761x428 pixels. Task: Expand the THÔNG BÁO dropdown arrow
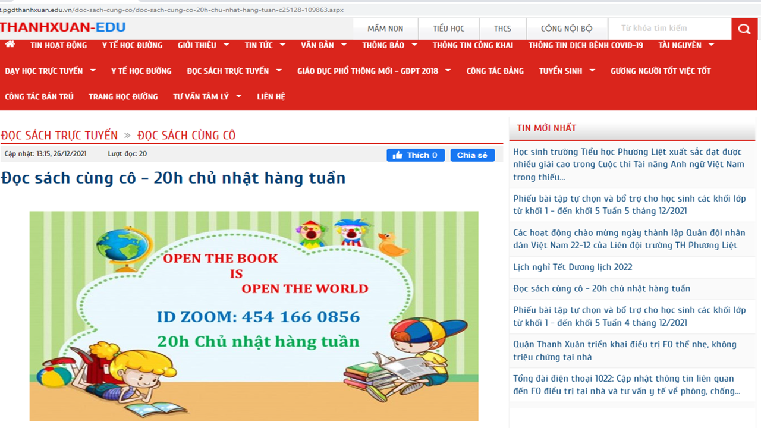point(414,45)
